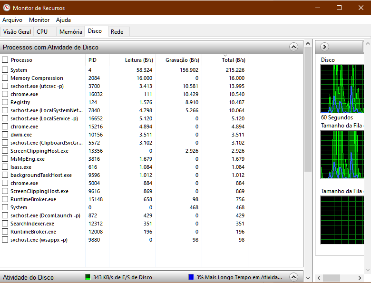The image size is (371, 283).
Task: Check the svchost.exe (wsappx -p) checkbox
Action: 5,239
